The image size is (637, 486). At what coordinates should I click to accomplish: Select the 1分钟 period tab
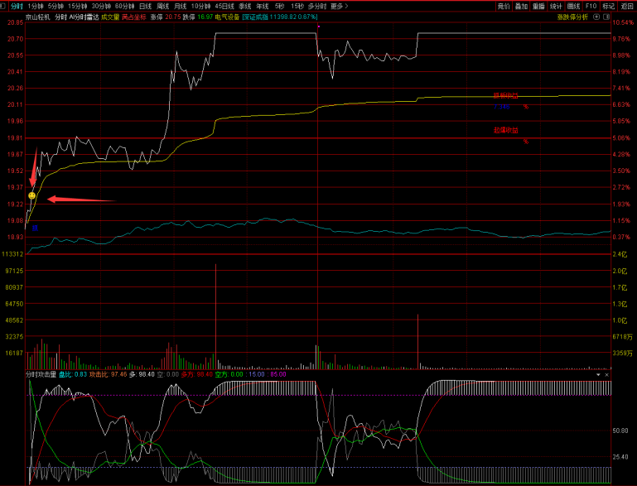(x=36, y=6)
